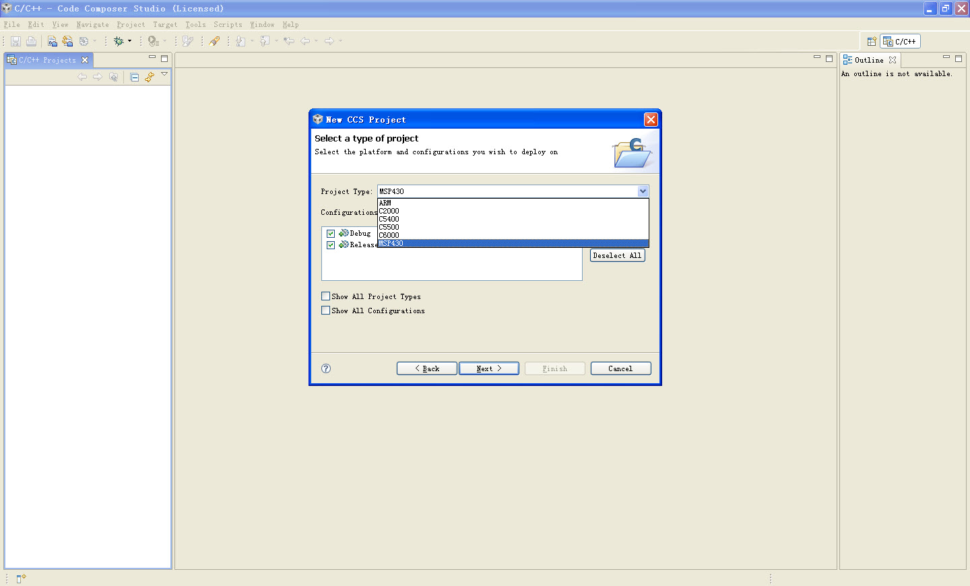This screenshot has height=586, width=970.
Task: Open the external tools dropdown arrow
Action: 165,41
